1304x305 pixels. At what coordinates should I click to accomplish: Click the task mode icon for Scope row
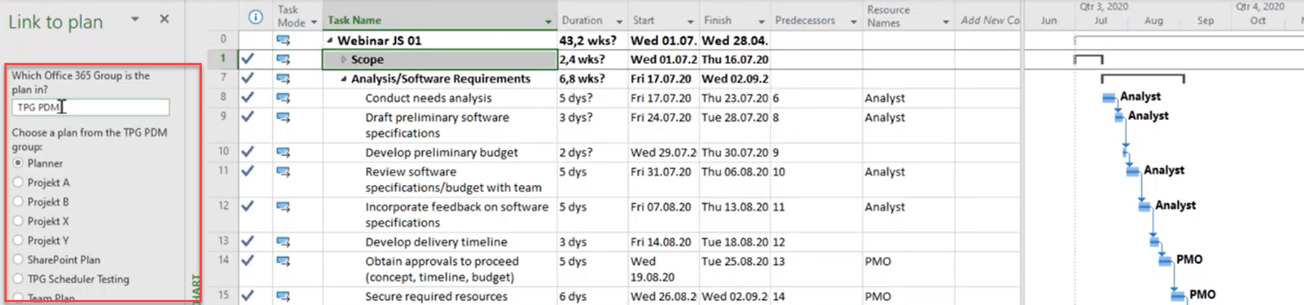pyautogui.click(x=283, y=60)
